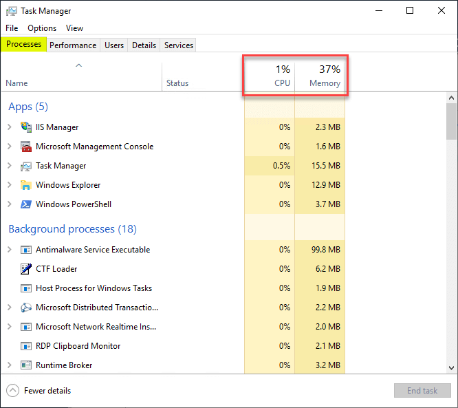The width and height of the screenshot is (458, 408).
Task: Select the Background processes (18) group heading
Action: point(72,229)
